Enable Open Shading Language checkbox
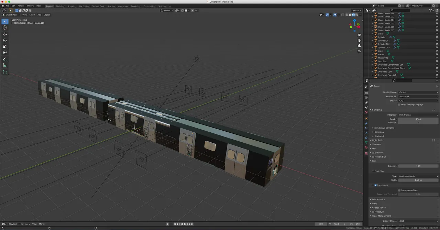The width and height of the screenshot is (440, 230). pos(400,105)
